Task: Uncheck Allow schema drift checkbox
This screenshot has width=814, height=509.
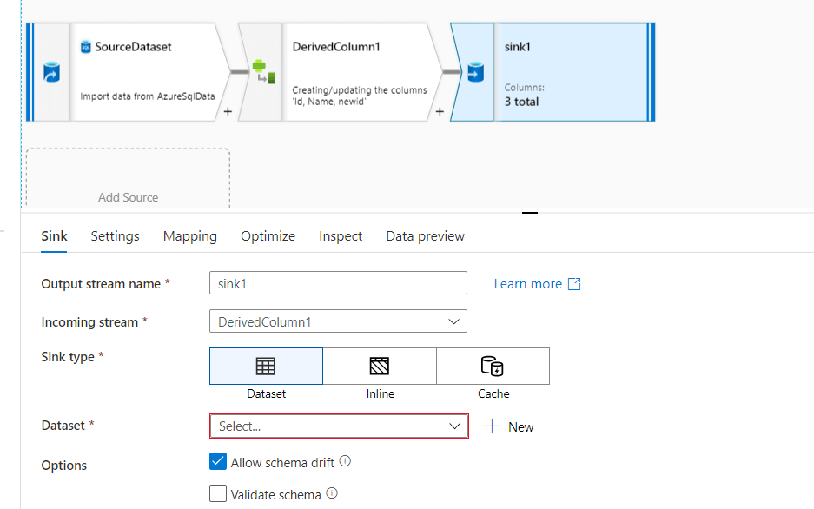Action: pos(218,461)
